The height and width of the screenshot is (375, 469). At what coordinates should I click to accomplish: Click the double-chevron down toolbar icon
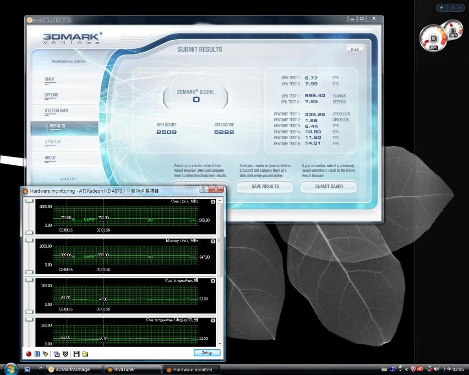point(65,354)
